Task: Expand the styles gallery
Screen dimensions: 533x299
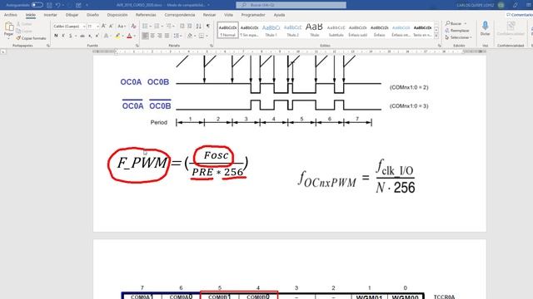Action: [x=436, y=37]
